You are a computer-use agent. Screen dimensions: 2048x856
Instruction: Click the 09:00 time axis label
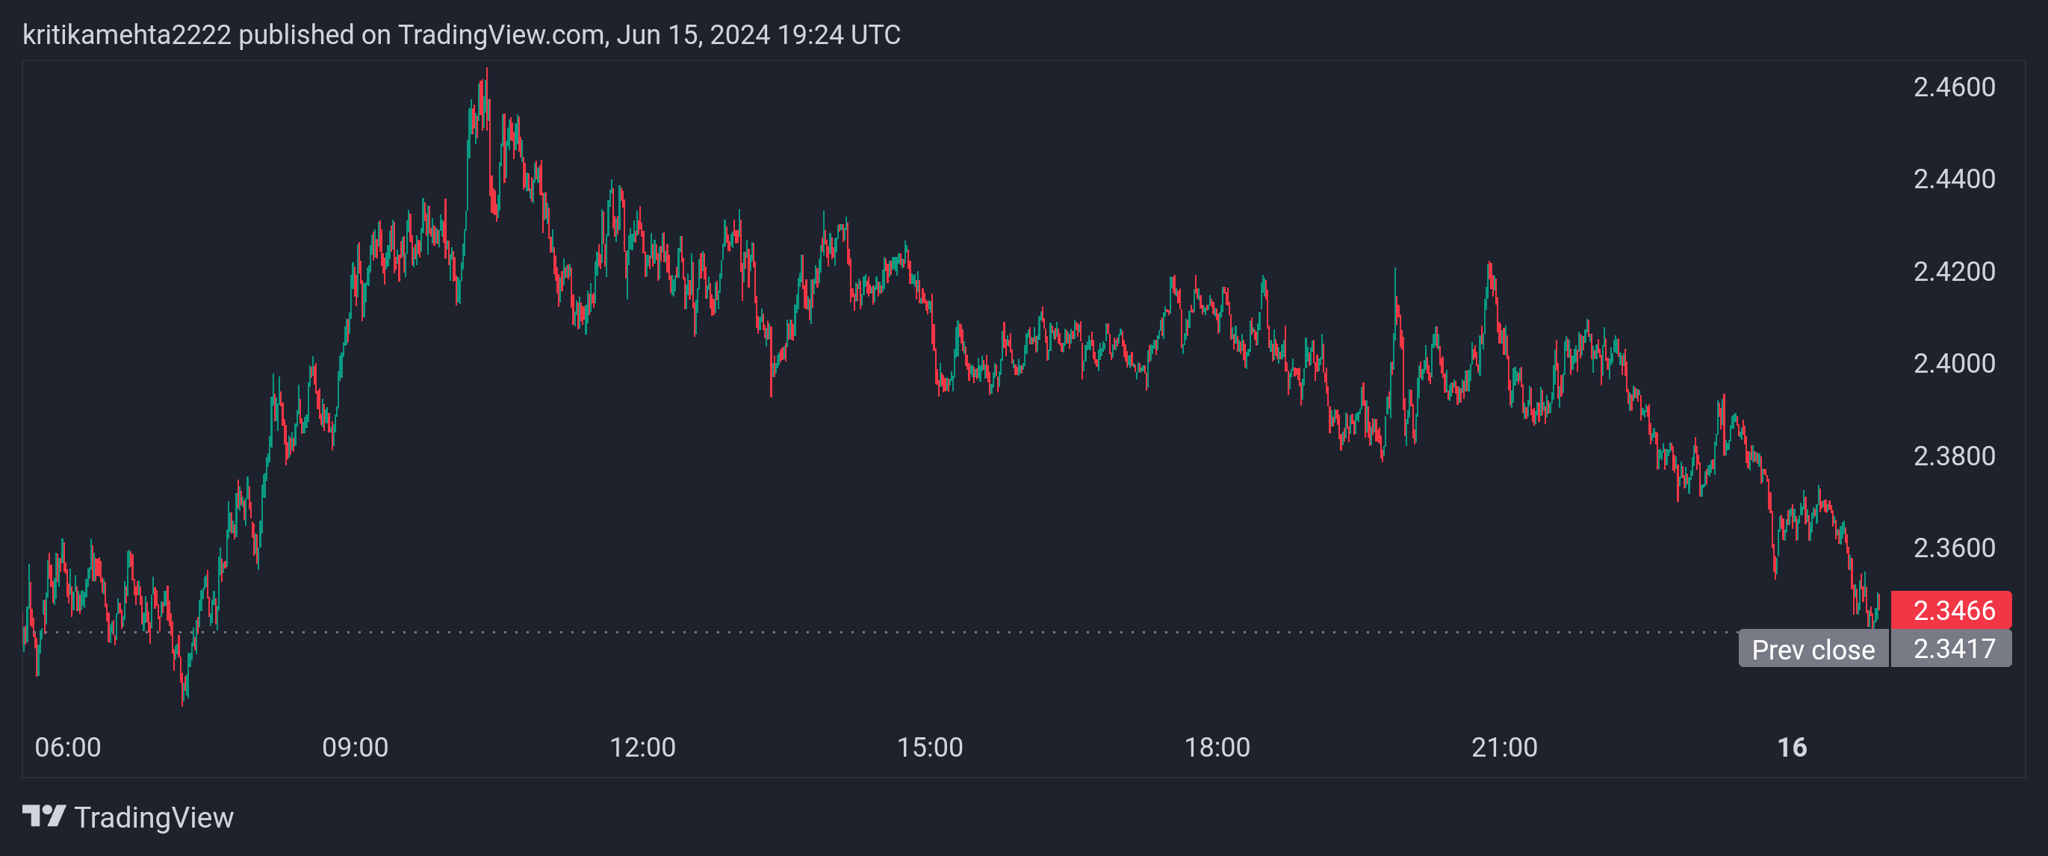tap(355, 747)
